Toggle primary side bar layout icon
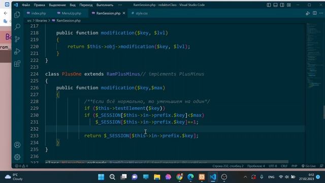This screenshot has width=325, height=183. (269, 5)
